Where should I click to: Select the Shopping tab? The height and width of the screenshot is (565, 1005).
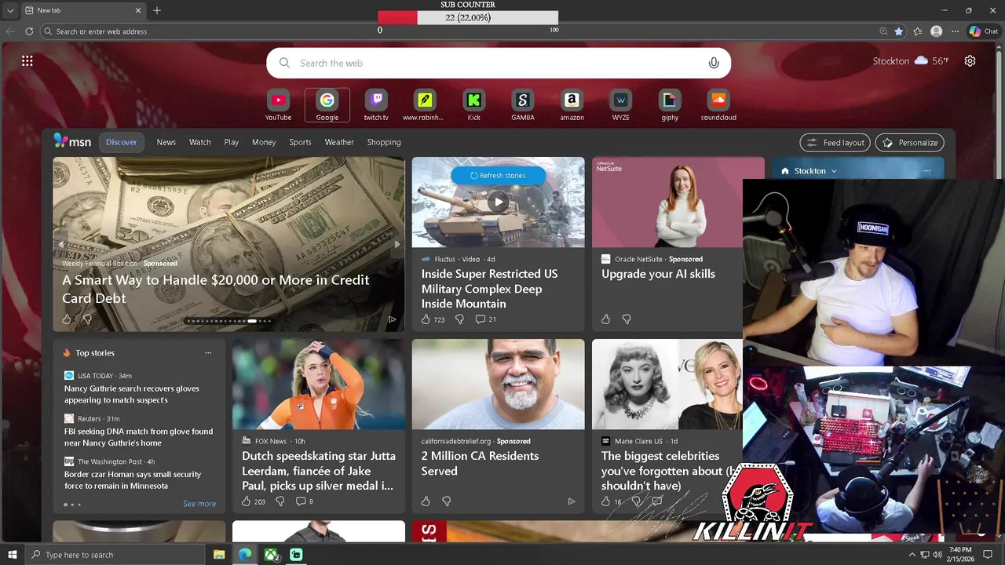click(x=384, y=142)
